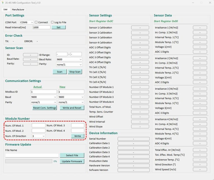214x180 pixels.
Task: Click the Stop Scan button
Action: 75,72
